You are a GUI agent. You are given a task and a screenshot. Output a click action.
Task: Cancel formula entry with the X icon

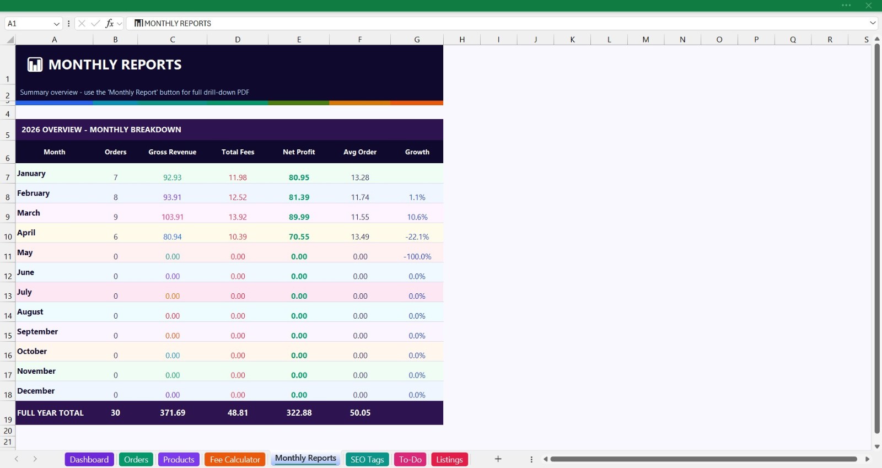click(x=82, y=23)
